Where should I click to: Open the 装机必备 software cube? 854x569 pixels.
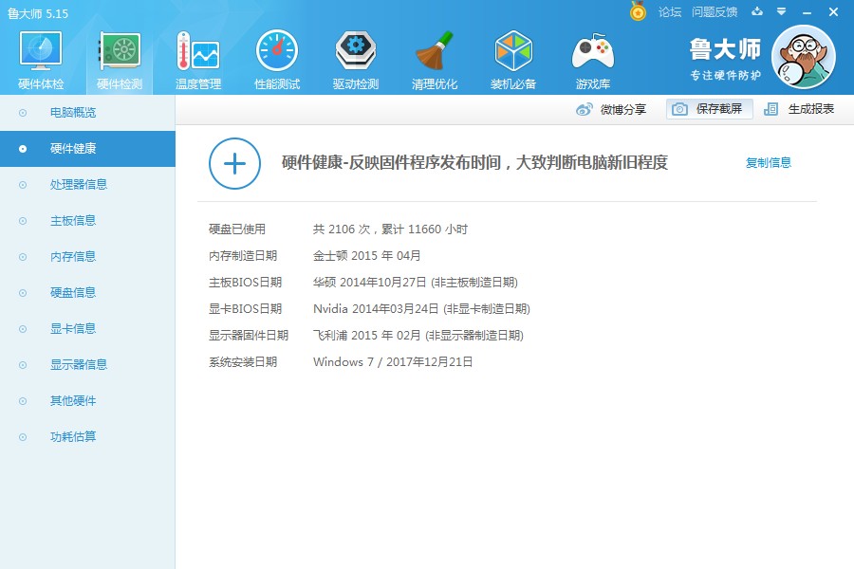pos(513,51)
